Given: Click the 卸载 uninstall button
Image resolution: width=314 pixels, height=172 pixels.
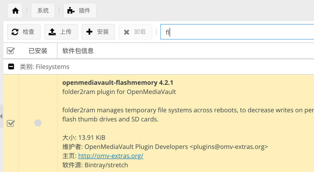Looking at the screenshot, I should click(135, 32).
